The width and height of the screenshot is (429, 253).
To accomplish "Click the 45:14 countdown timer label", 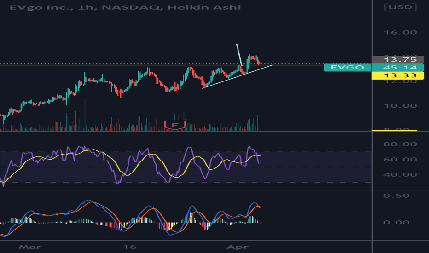I will point(398,68).
